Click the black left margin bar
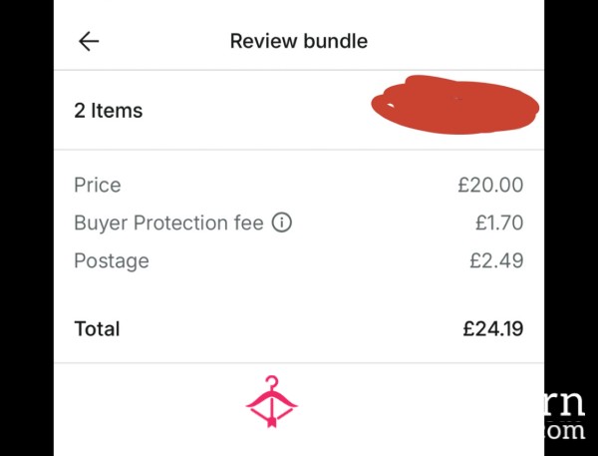598x456 pixels. (27, 228)
